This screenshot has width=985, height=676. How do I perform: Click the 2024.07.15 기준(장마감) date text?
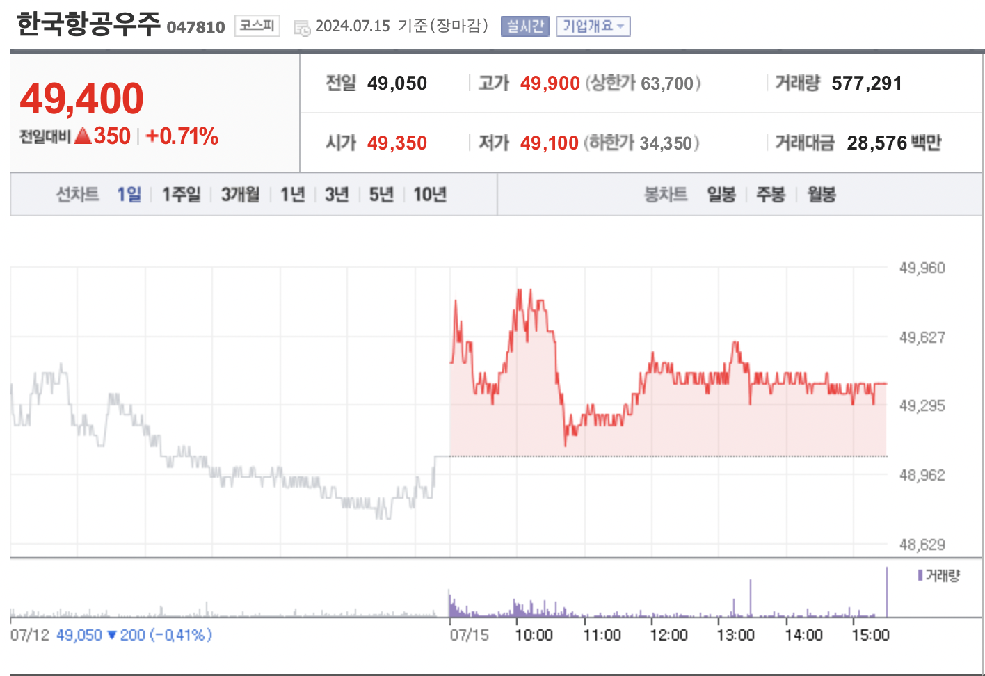(401, 26)
